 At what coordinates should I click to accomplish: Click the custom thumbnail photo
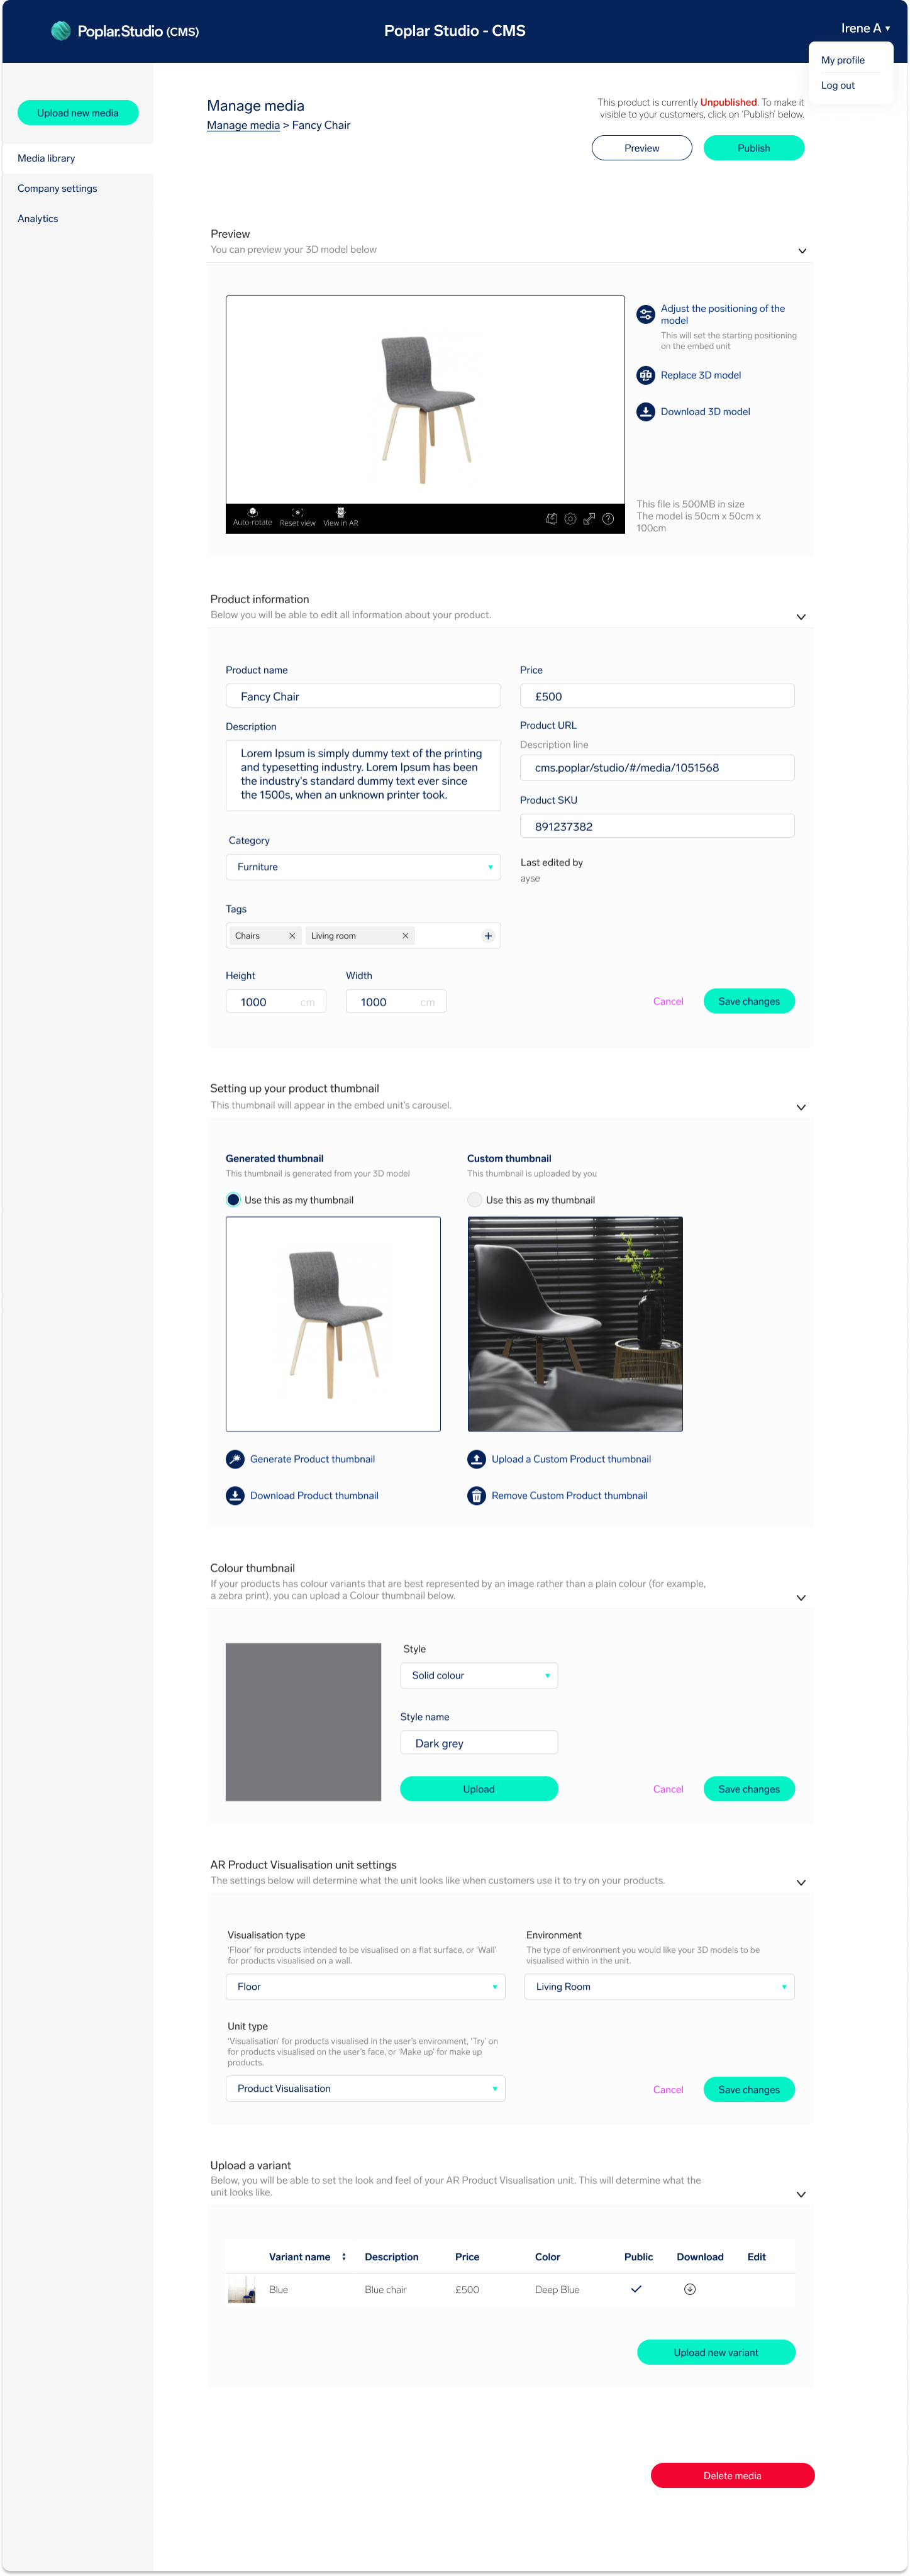click(x=575, y=1324)
